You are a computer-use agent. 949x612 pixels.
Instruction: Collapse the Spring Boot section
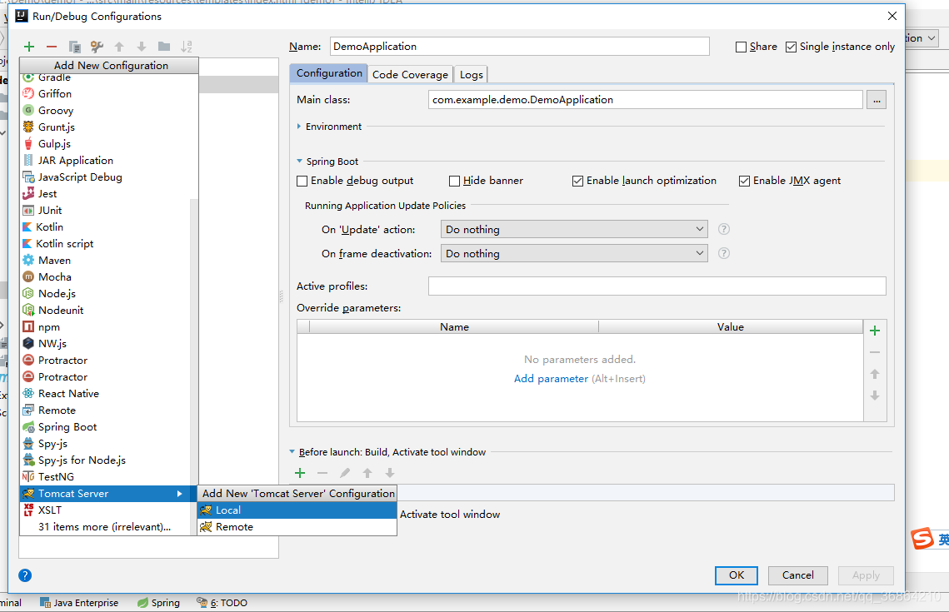[299, 162]
